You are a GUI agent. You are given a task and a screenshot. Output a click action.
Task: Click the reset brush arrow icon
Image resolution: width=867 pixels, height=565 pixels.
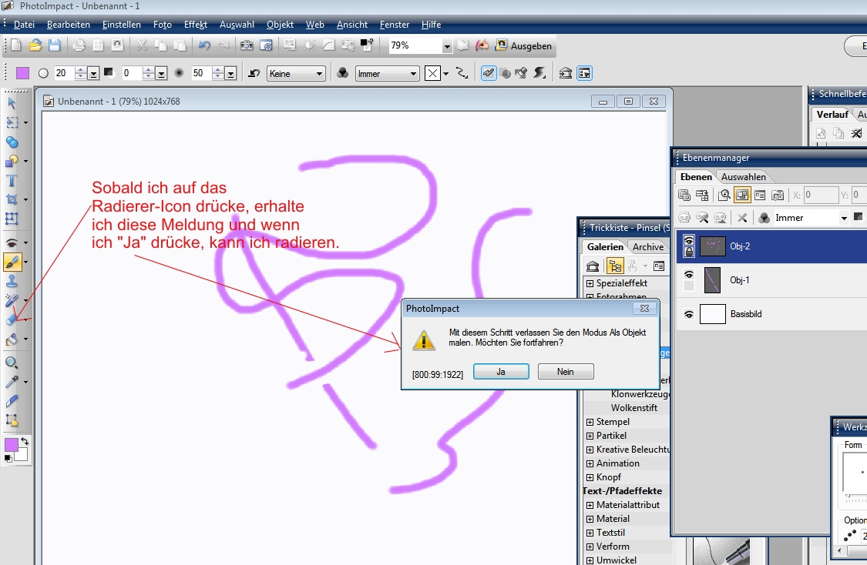point(254,73)
